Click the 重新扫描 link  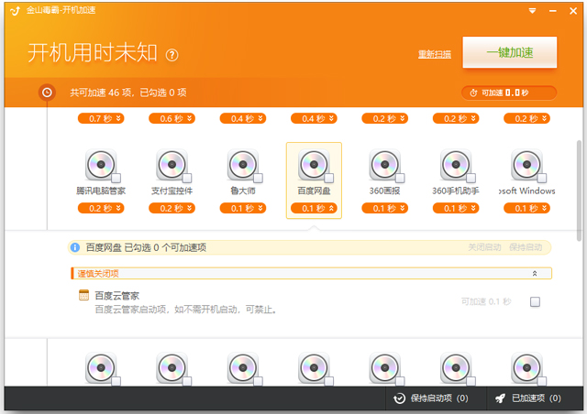(x=434, y=54)
